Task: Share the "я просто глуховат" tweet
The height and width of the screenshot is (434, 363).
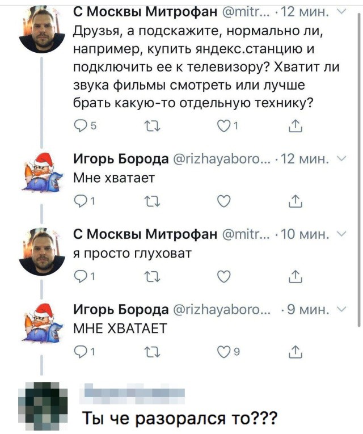Action: point(294,276)
